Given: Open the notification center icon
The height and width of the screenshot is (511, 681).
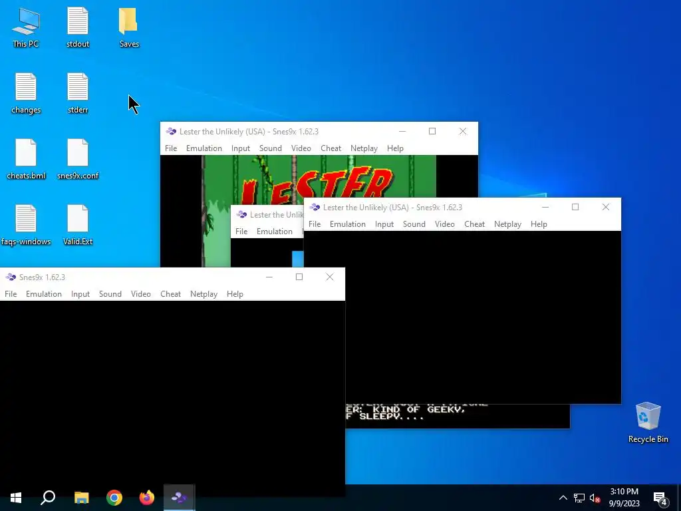Looking at the screenshot, I should 660,498.
